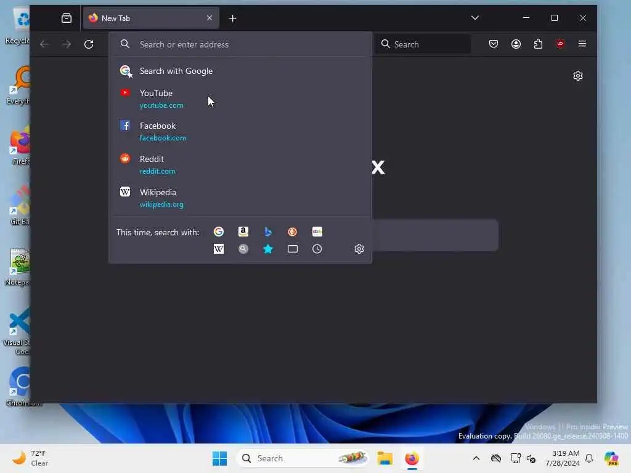Open the notification bell

point(589,458)
